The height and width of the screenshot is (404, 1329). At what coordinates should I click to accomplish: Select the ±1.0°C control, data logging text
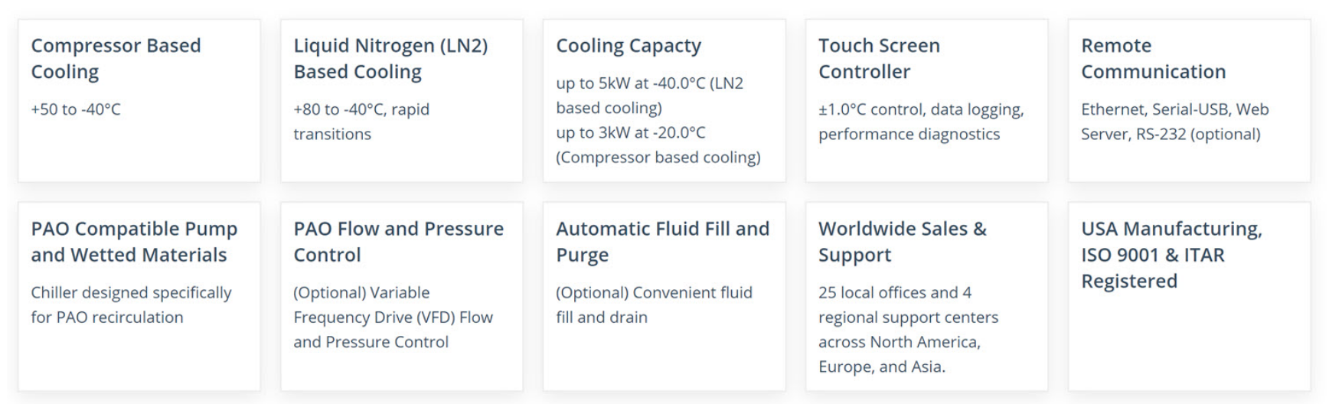(921, 109)
